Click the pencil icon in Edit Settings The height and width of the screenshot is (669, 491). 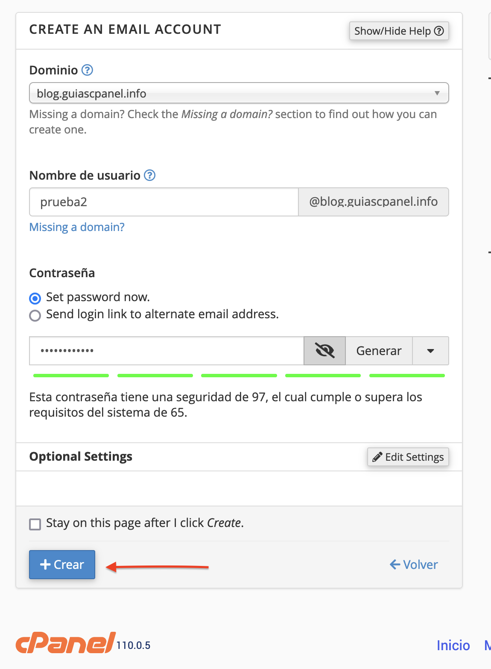pyautogui.click(x=377, y=457)
